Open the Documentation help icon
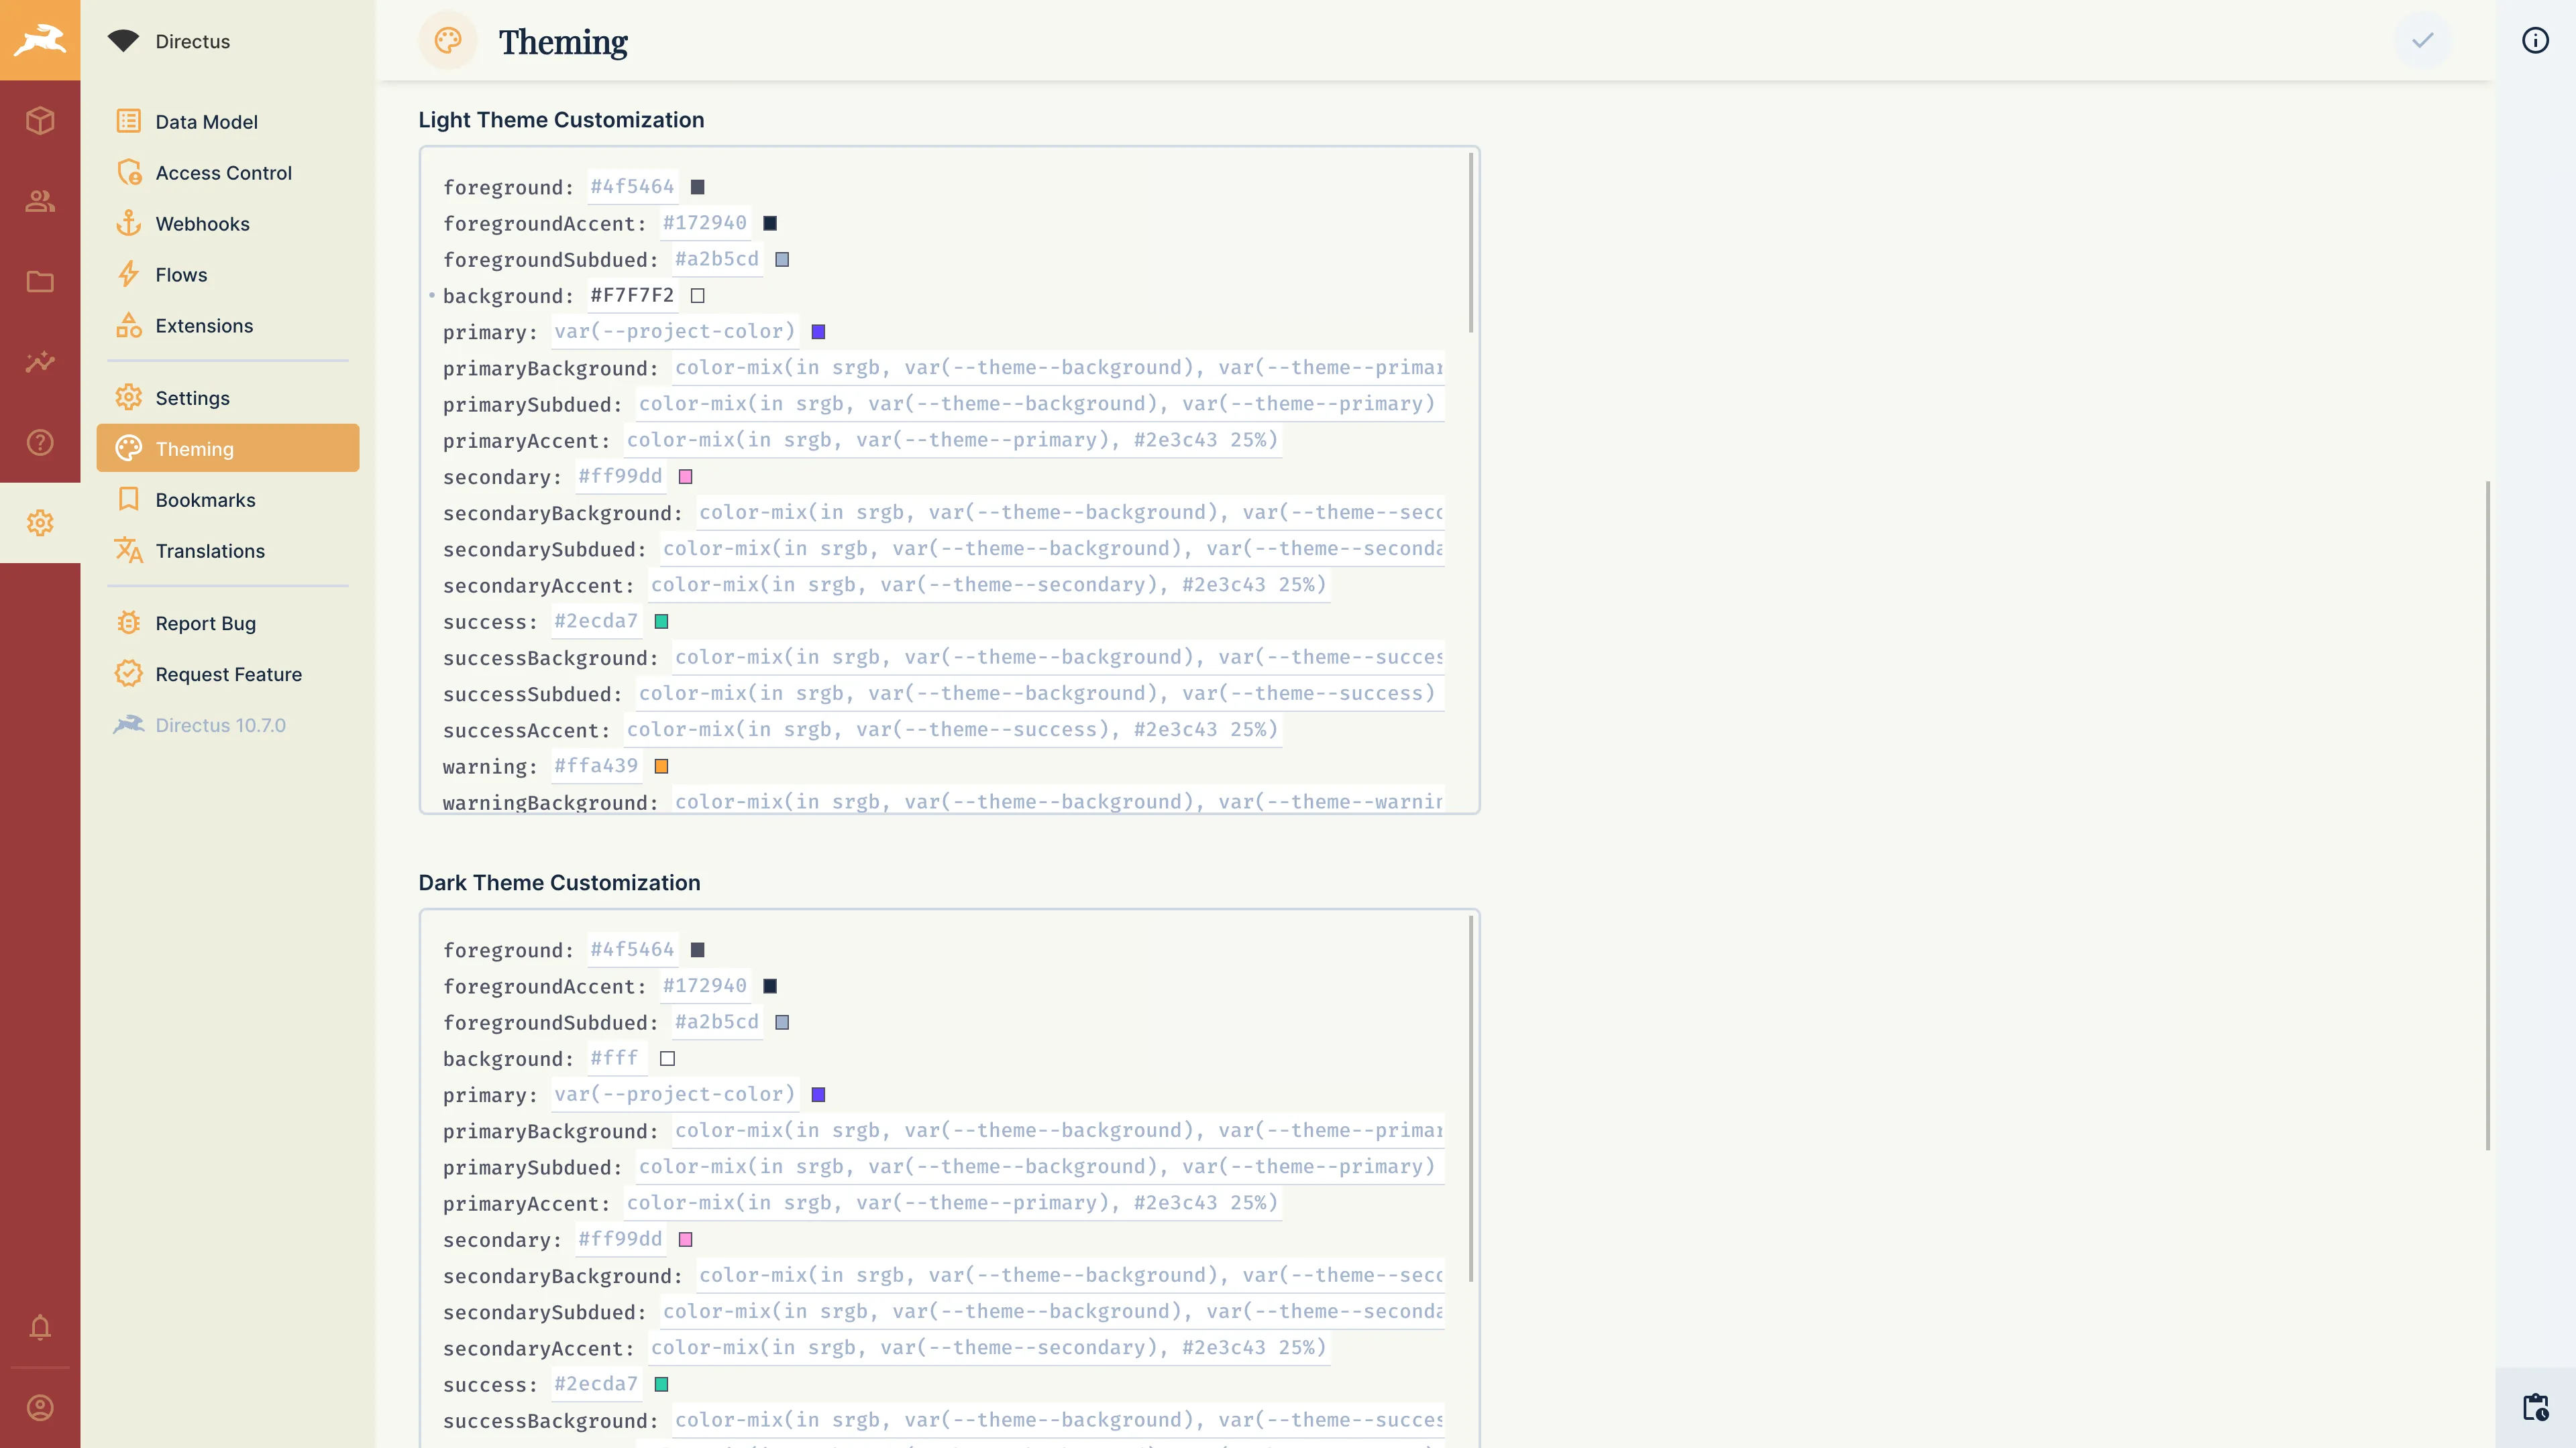This screenshot has height=1448, width=2576. click(x=40, y=442)
